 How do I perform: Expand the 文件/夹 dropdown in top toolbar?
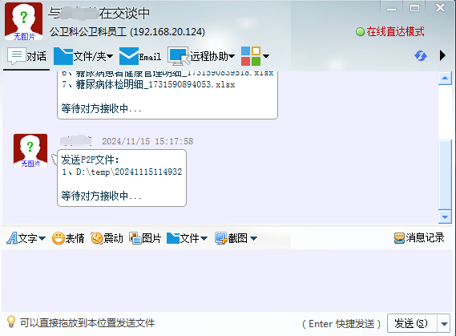click(x=110, y=56)
